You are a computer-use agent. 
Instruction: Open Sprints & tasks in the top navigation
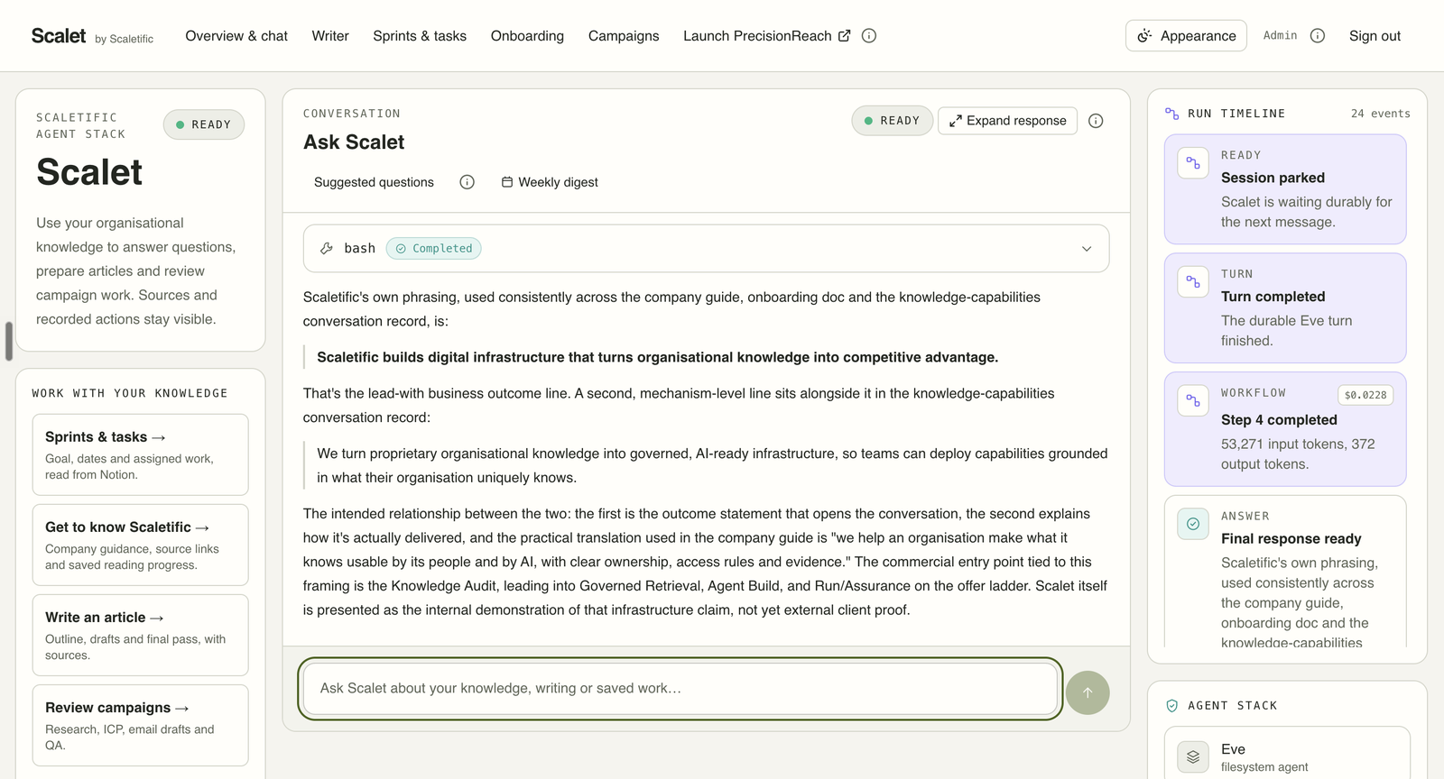point(420,36)
